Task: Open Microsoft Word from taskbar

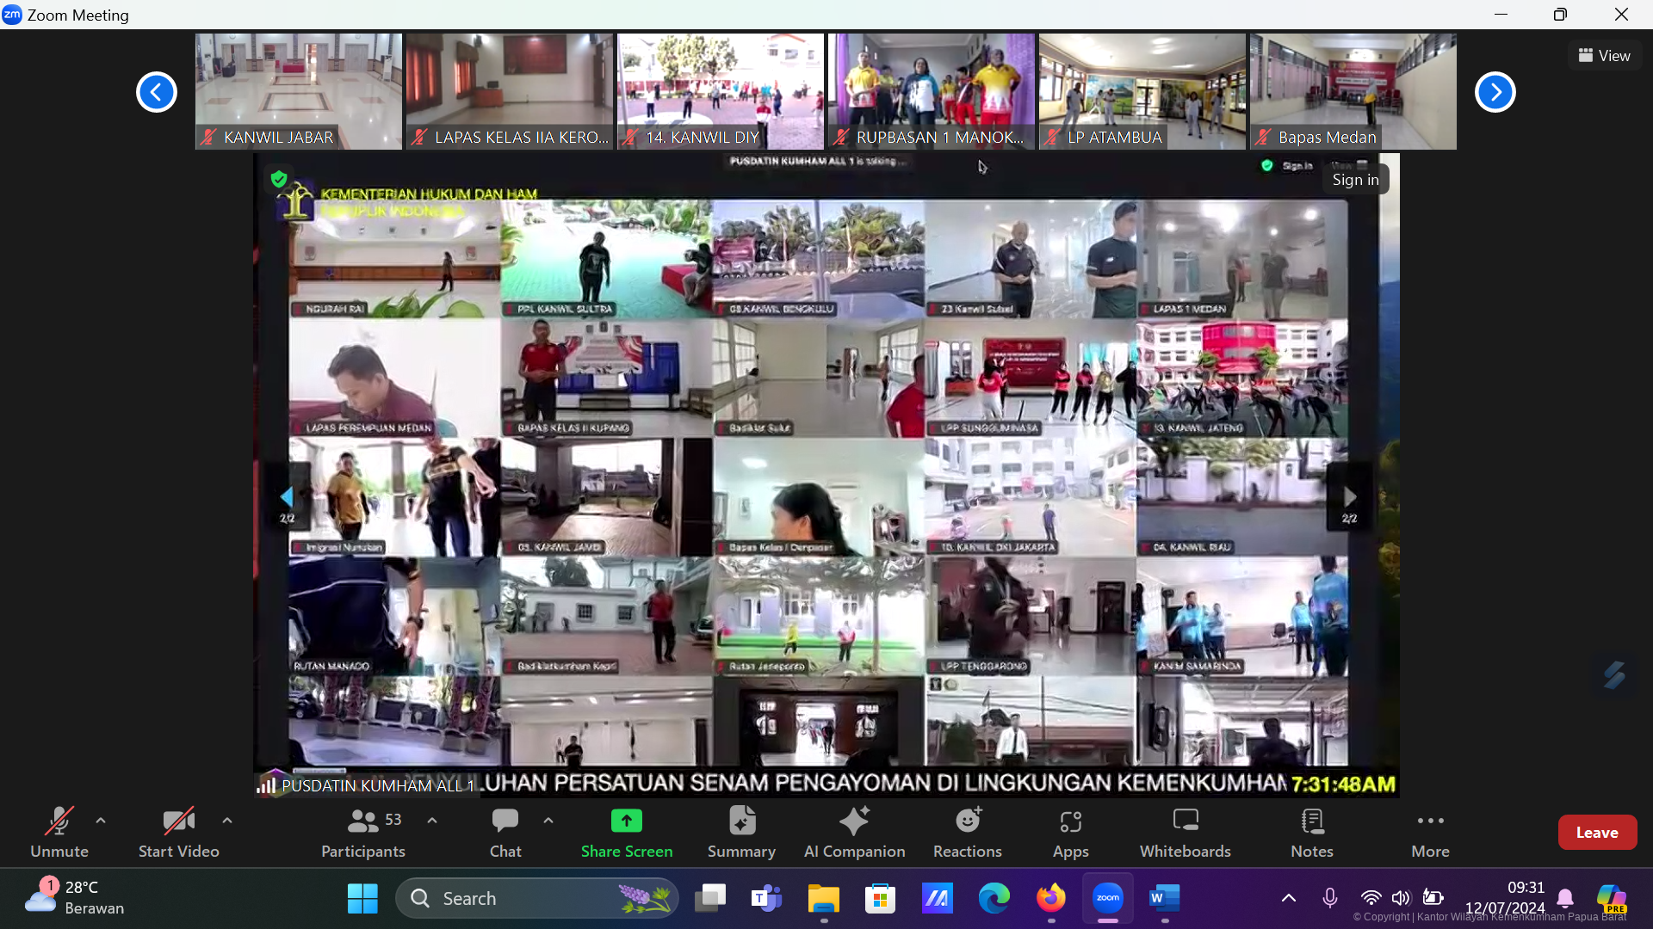Action: (1164, 898)
